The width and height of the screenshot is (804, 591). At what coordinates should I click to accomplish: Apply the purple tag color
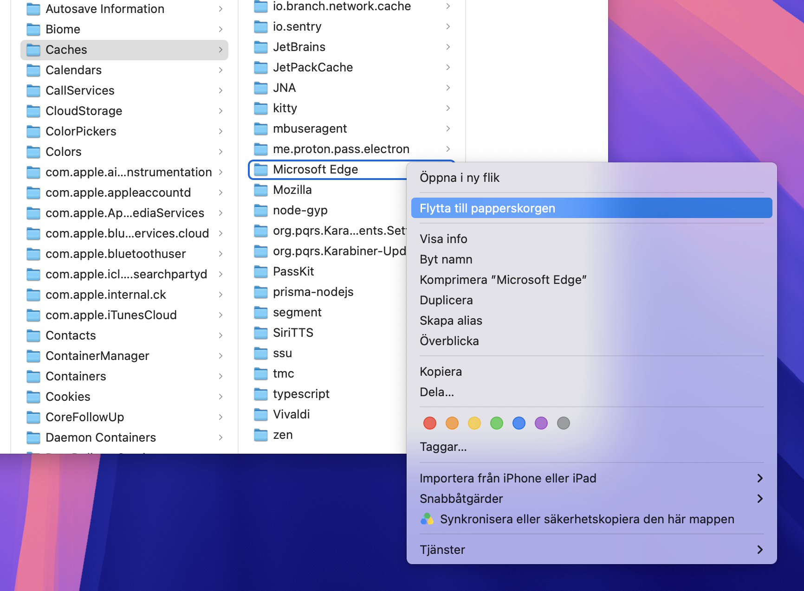tap(541, 423)
